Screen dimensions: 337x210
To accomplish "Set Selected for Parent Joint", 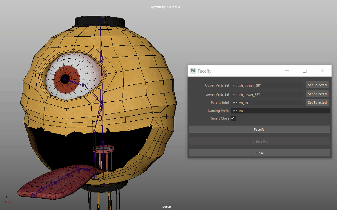I will pos(317,103).
